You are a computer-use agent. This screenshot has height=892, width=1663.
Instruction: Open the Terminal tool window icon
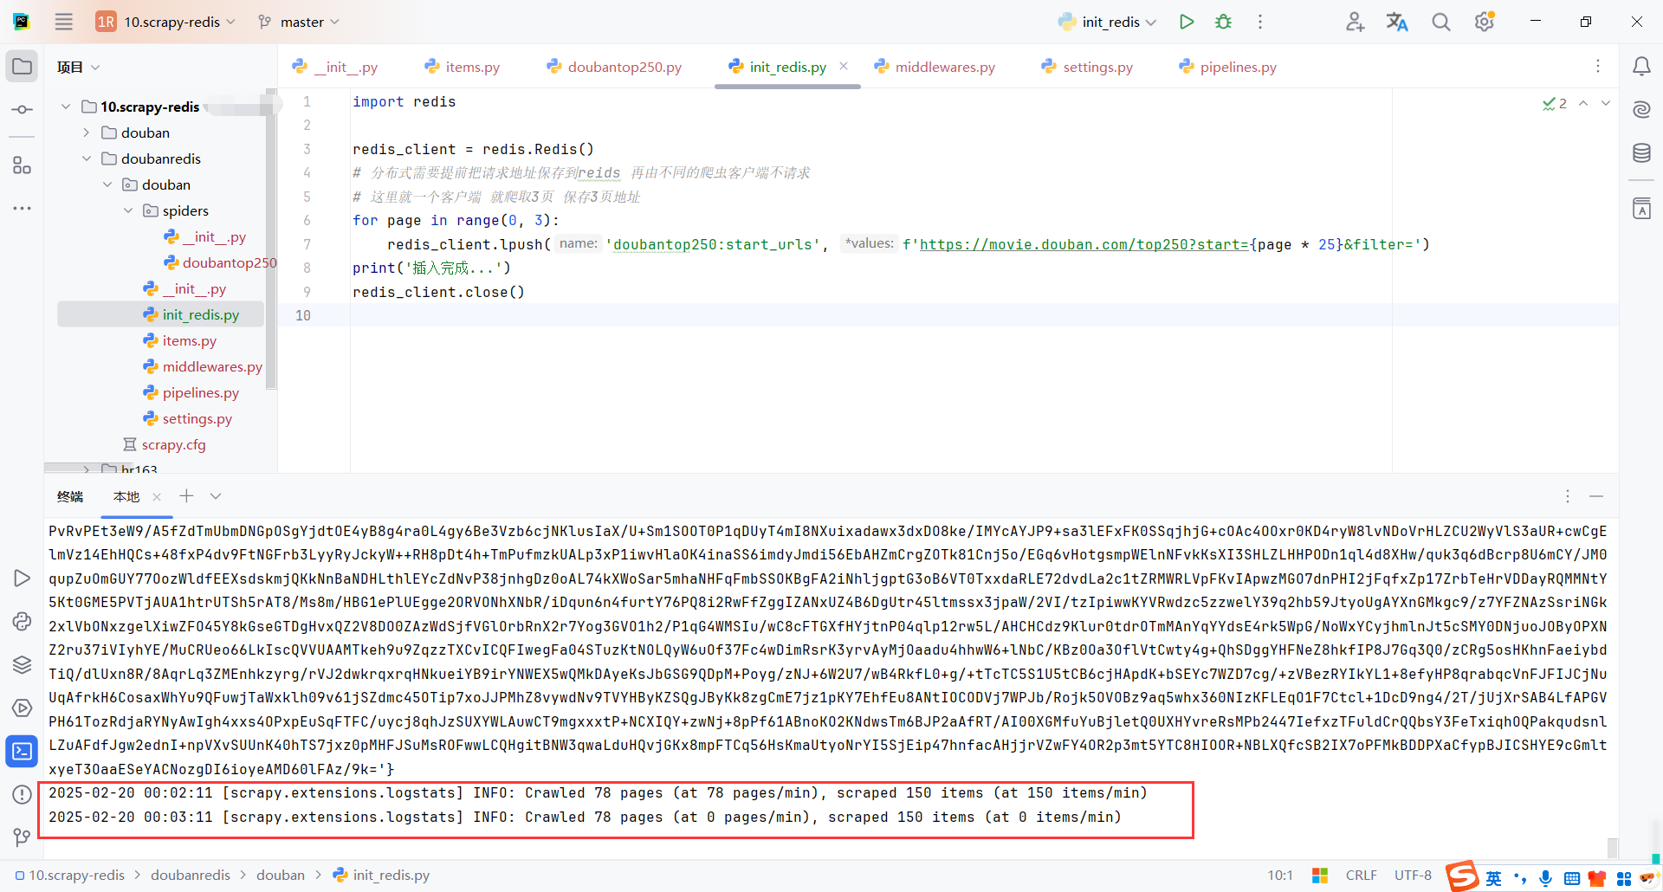pyautogui.click(x=22, y=751)
